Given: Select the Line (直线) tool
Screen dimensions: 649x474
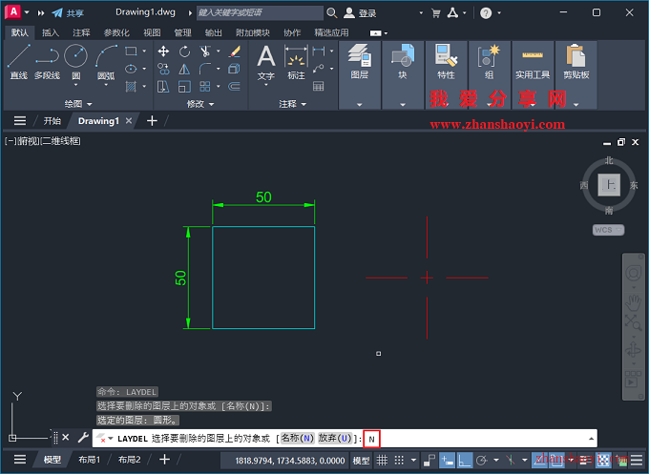Looking at the screenshot, I should (x=18, y=61).
